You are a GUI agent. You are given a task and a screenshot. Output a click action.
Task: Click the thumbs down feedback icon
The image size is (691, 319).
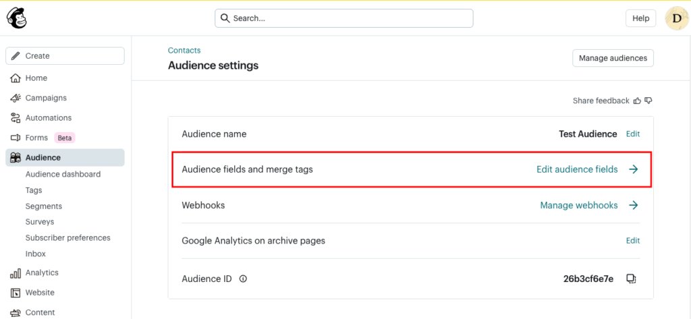pos(648,100)
